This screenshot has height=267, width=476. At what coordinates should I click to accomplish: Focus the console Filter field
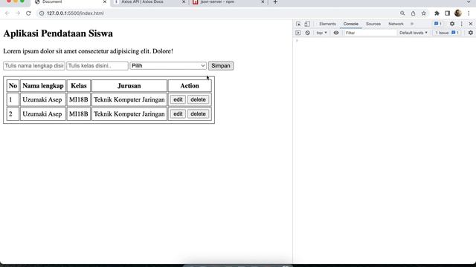pos(370,33)
